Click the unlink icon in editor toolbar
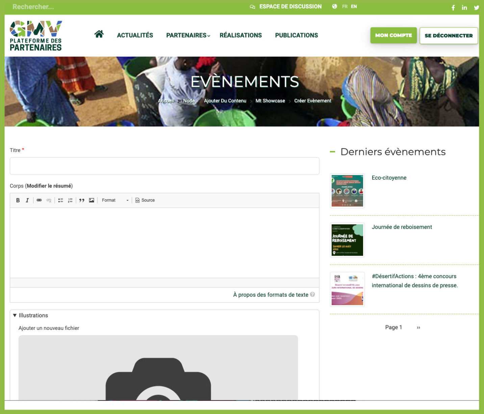 coord(49,200)
